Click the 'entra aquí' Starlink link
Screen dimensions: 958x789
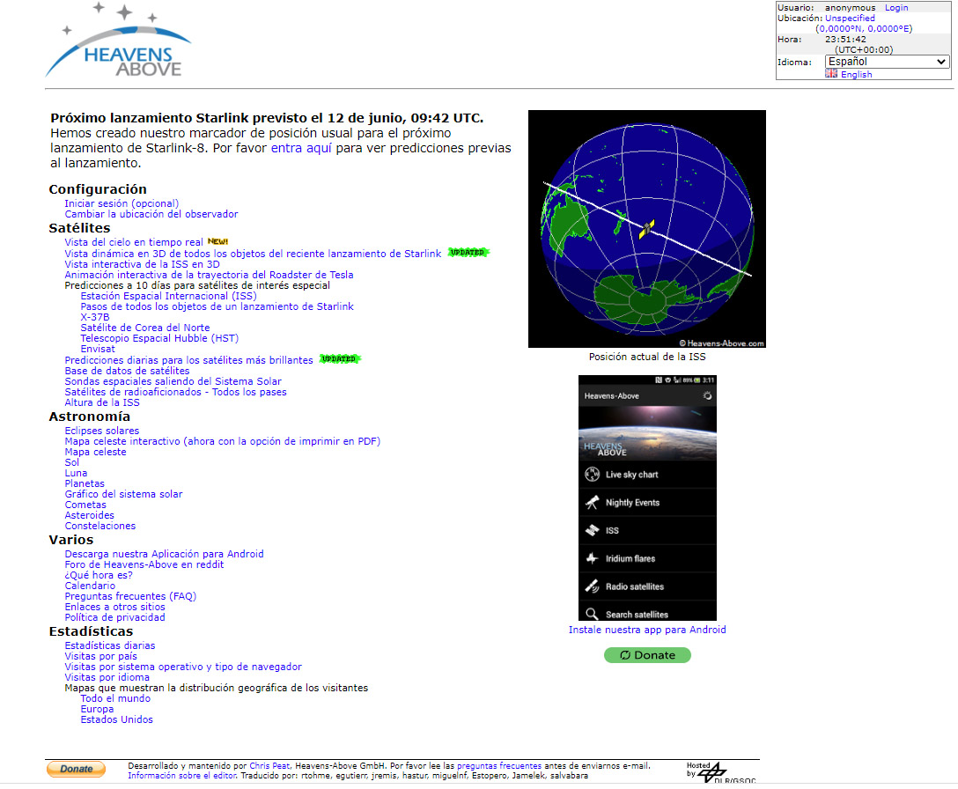coord(301,149)
